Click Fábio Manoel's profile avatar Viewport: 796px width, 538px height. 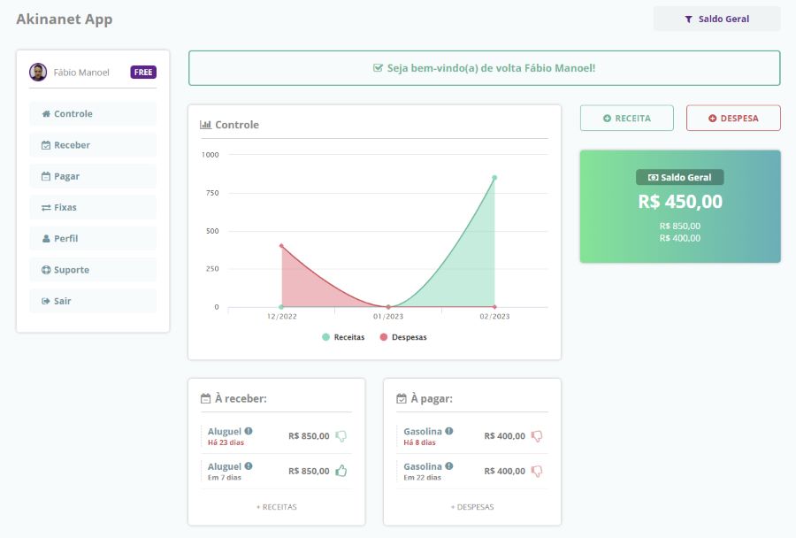click(x=38, y=73)
